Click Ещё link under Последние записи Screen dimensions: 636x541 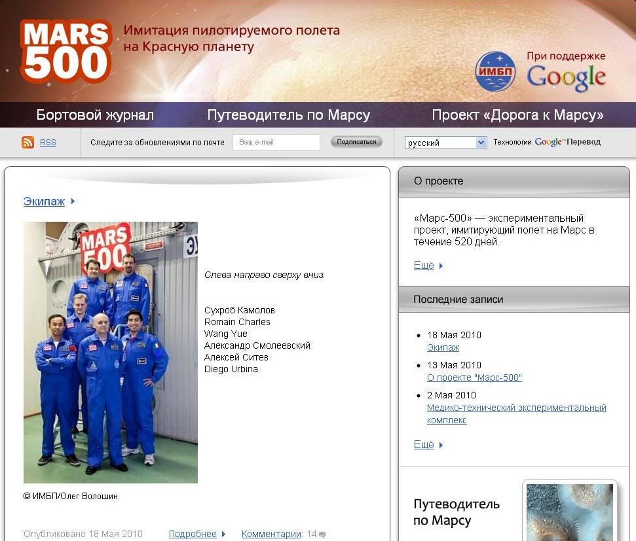pyautogui.click(x=424, y=445)
